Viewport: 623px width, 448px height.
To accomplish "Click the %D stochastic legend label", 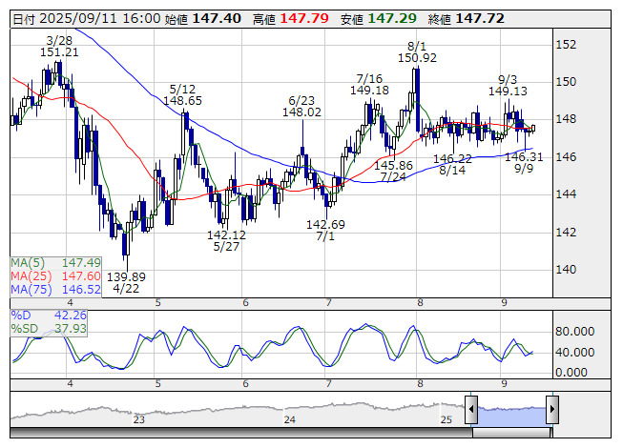I will tap(21, 315).
